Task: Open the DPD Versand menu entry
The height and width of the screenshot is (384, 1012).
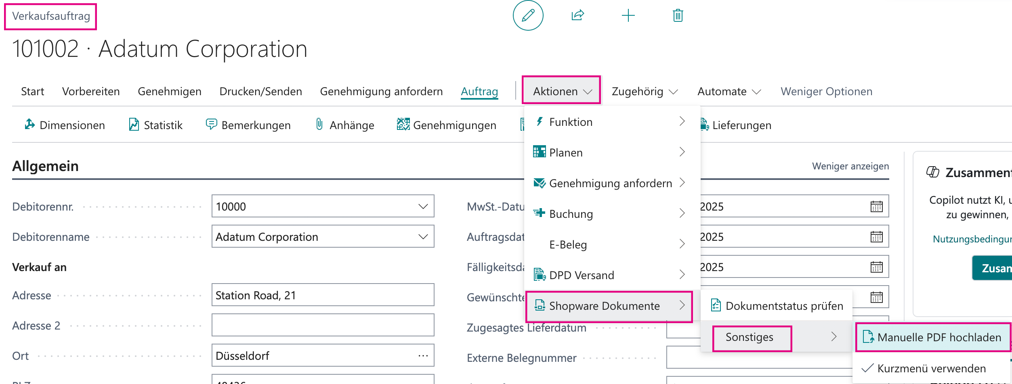Action: [612, 275]
